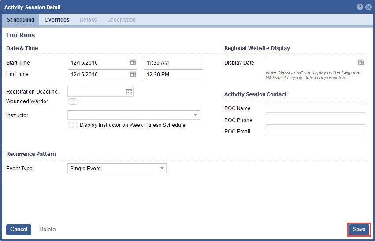Toggle the Wounded Warrior switch

(x=73, y=102)
